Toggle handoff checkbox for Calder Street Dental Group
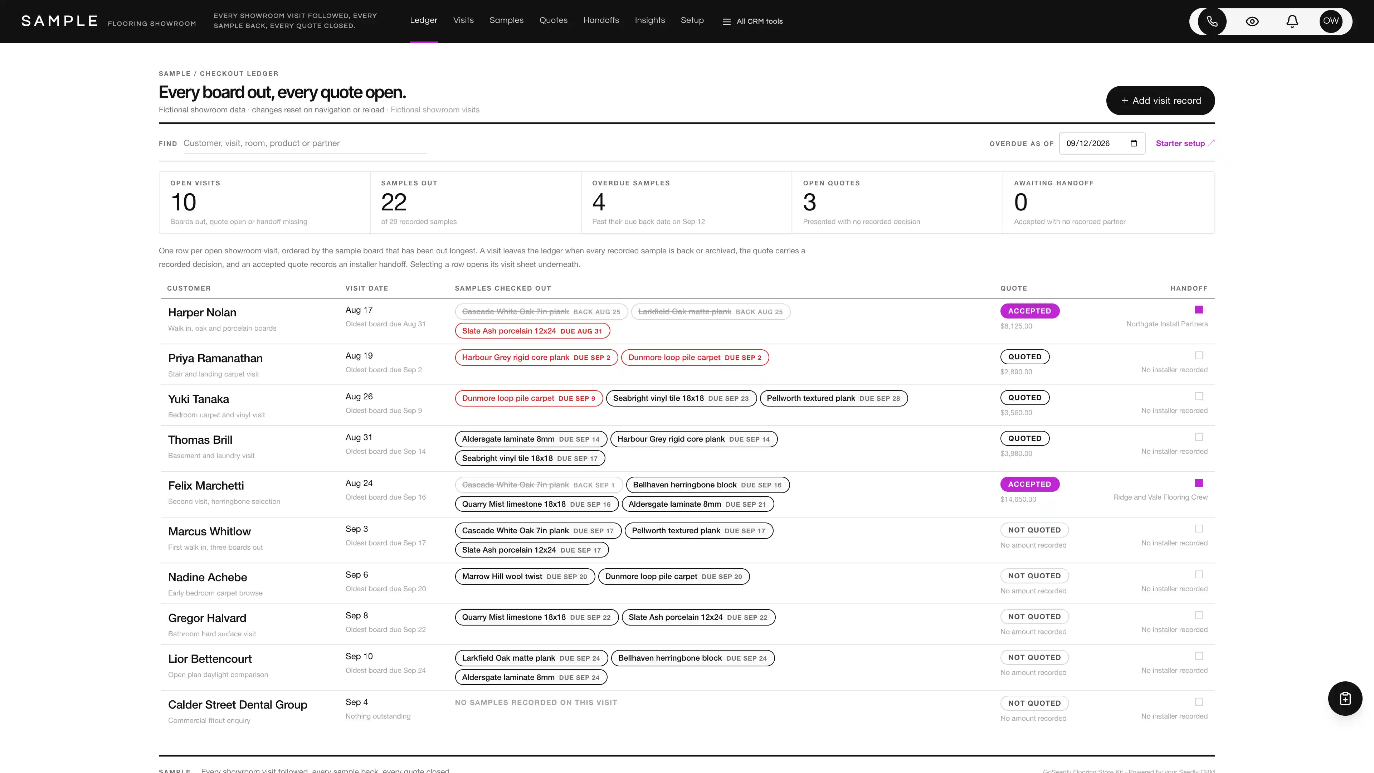This screenshot has height=773, width=1374. pyautogui.click(x=1199, y=702)
